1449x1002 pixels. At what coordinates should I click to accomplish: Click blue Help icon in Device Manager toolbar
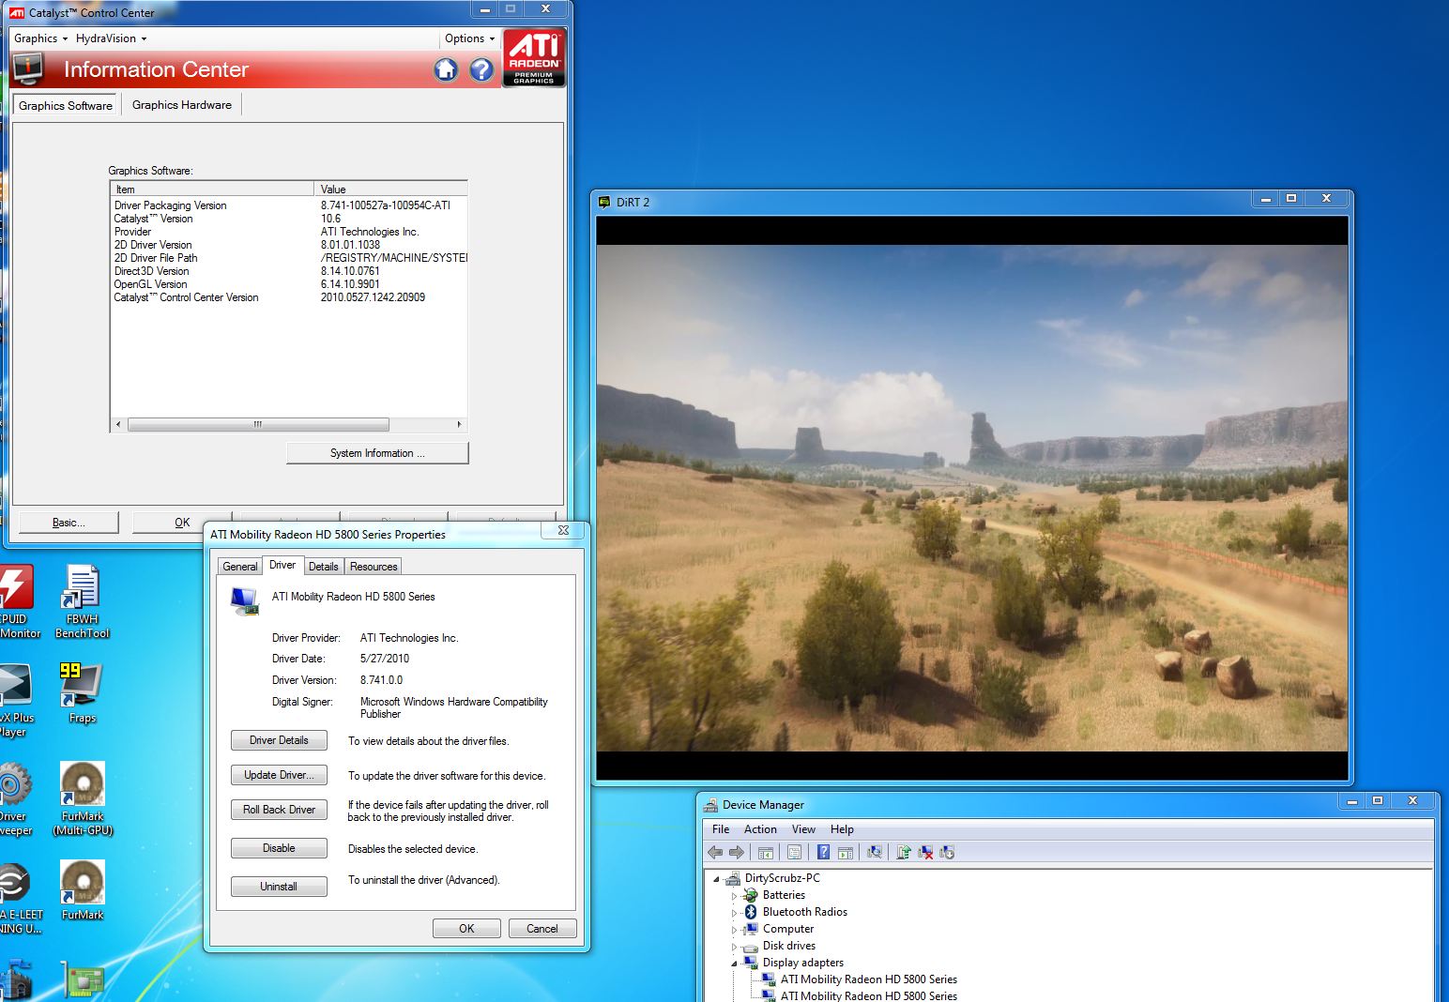coord(823,852)
